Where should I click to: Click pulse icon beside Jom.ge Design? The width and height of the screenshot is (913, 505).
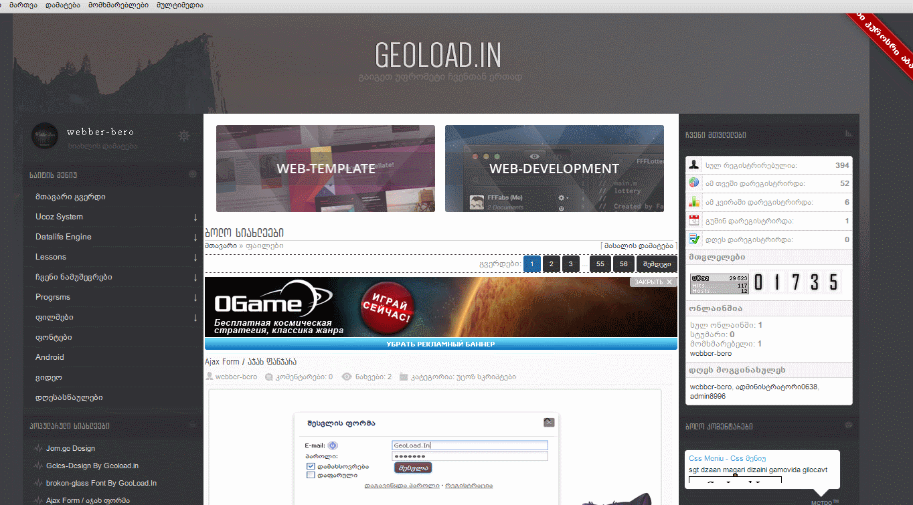coord(38,448)
